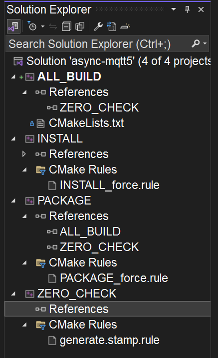Viewport: 218px width, 358px height.
Task: Collapse the ALL_BUILD project node
Action: pos(13,77)
